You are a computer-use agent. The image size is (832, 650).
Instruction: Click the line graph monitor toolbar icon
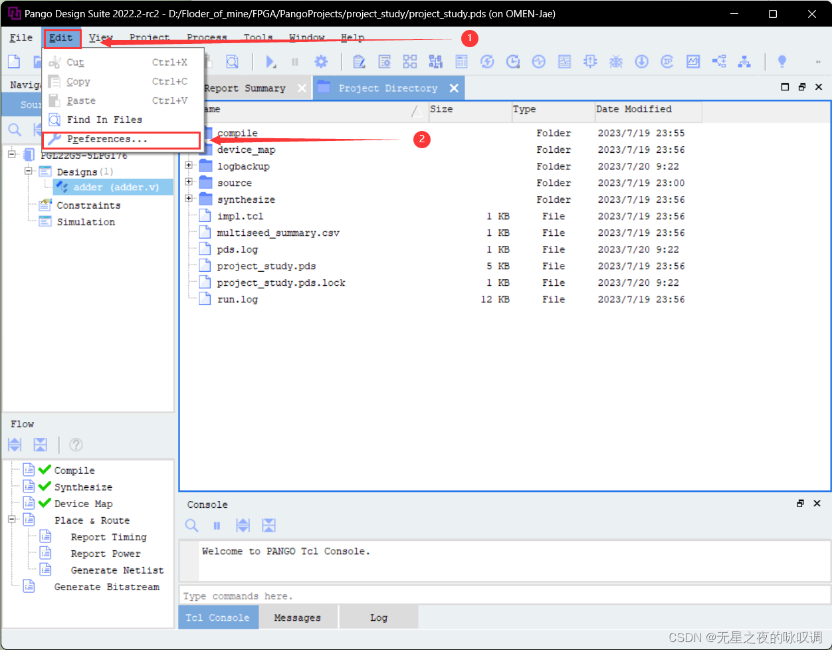693,62
